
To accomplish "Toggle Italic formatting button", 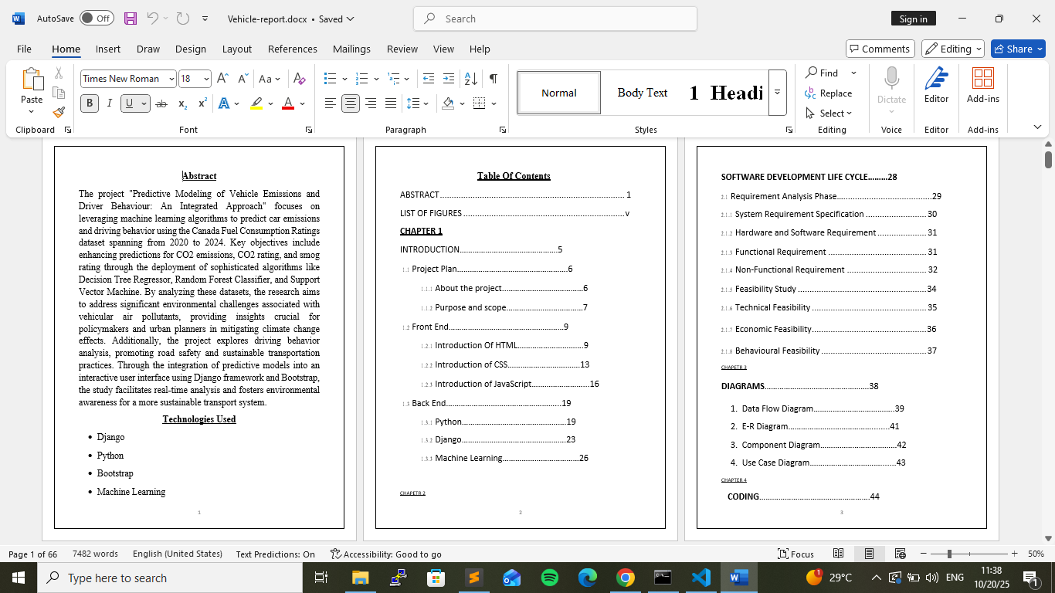I will (x=110, y=103).
